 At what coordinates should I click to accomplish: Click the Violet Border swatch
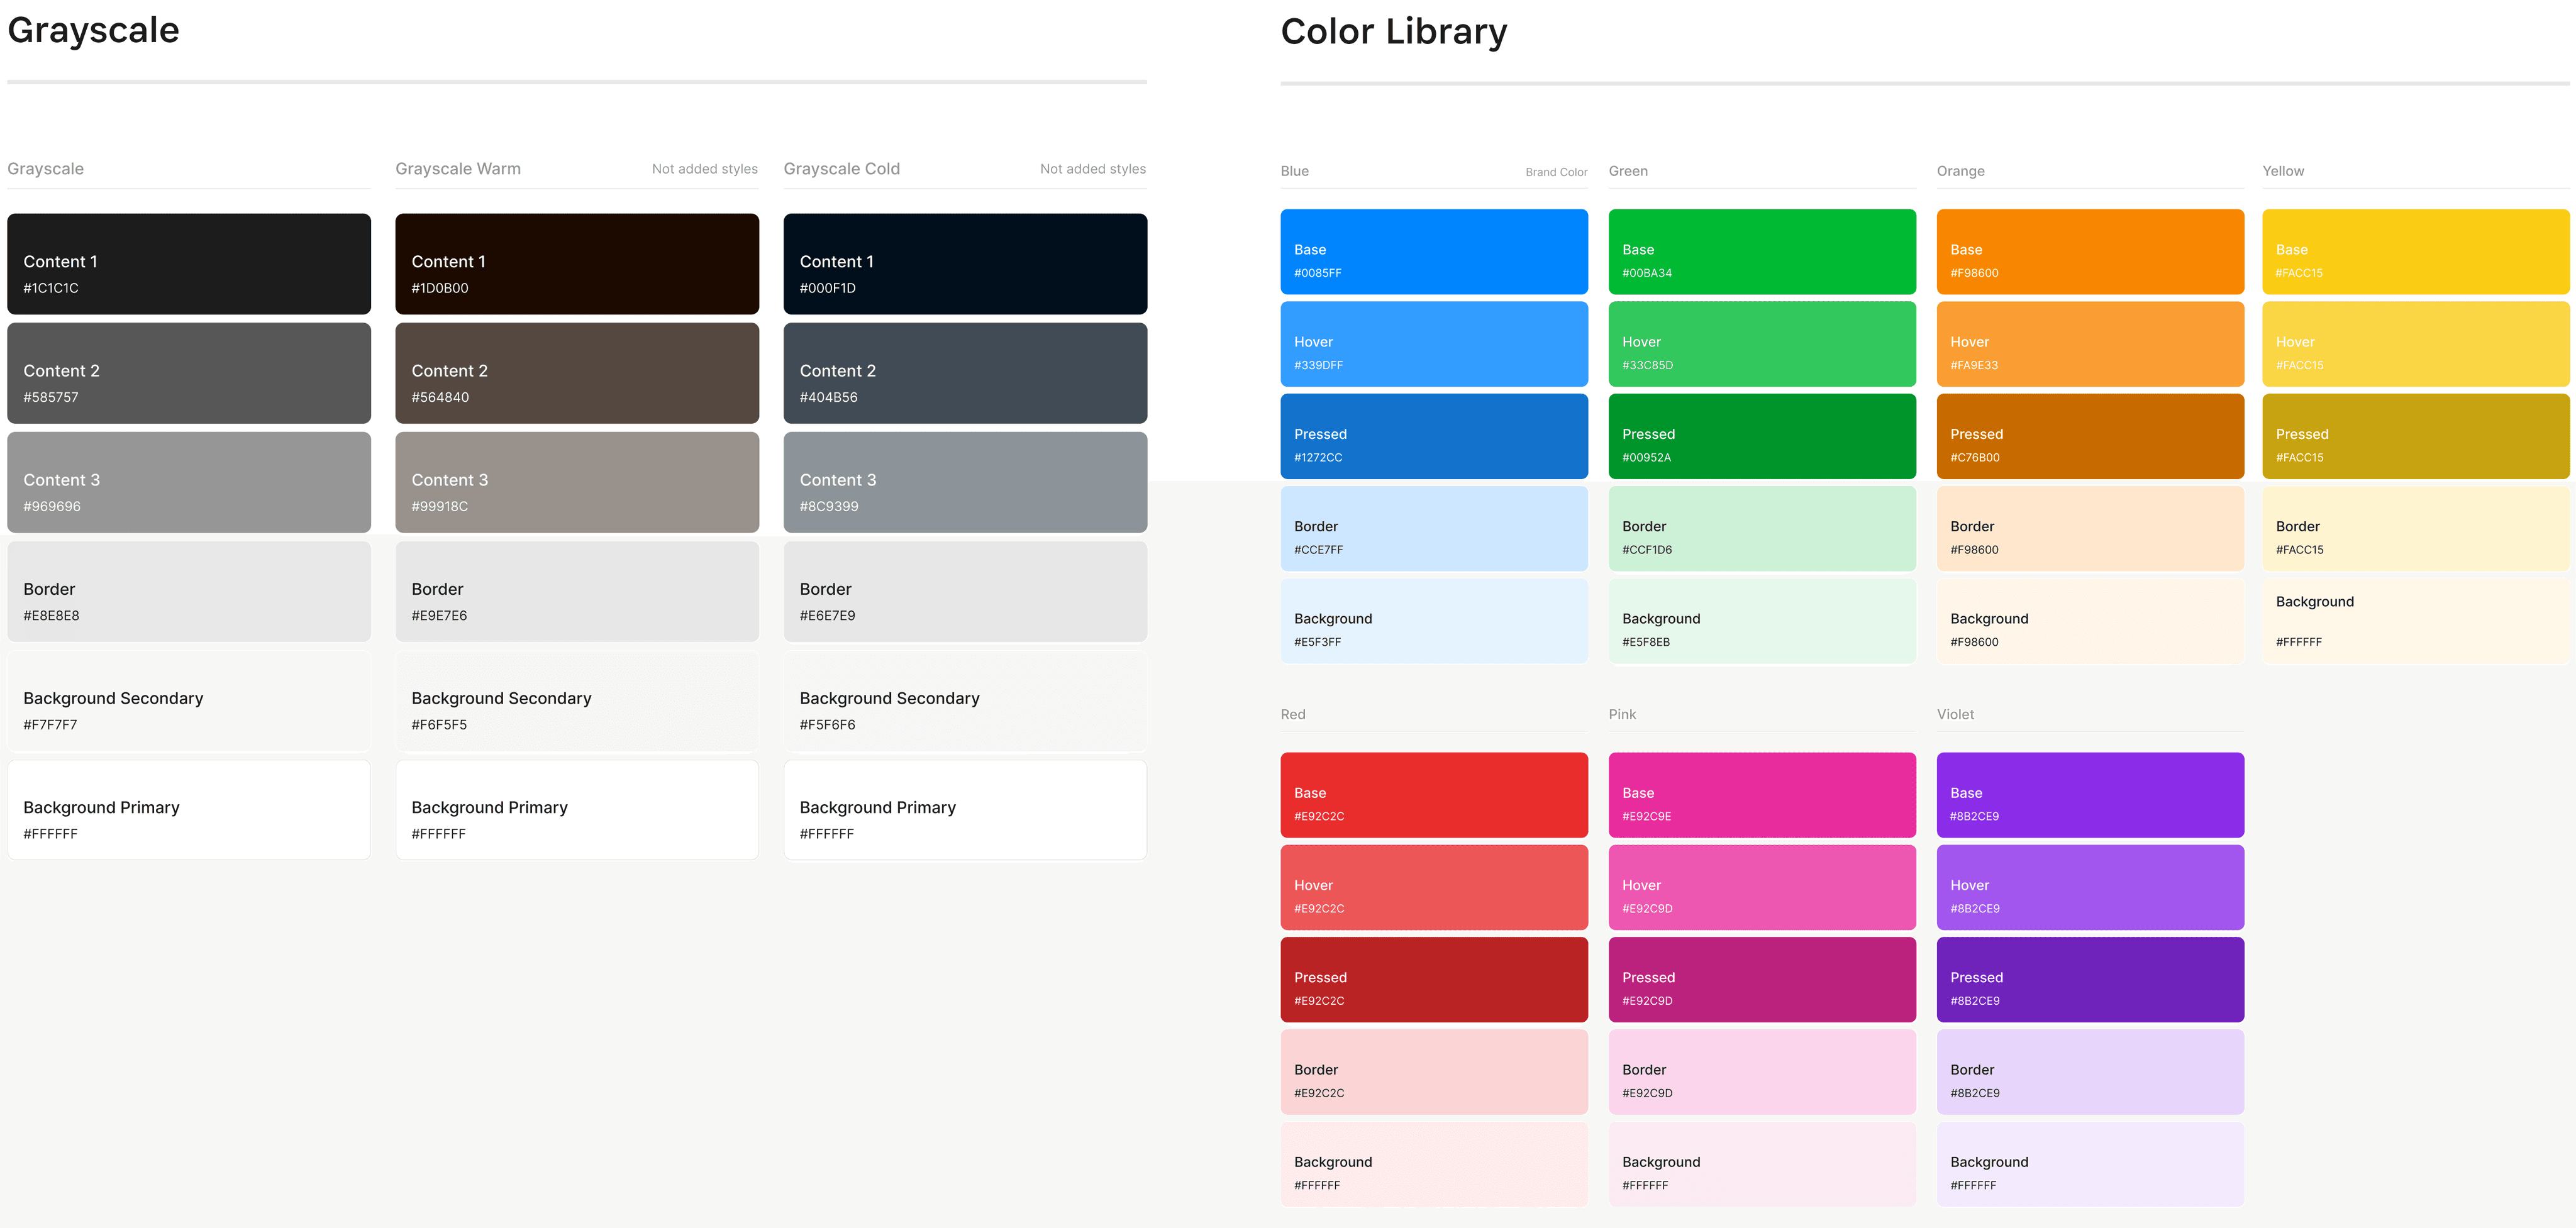pos(2089,1072)
